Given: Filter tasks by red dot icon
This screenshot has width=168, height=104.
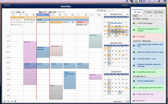Looking at the screenshot, I should (x=151, y=16).
